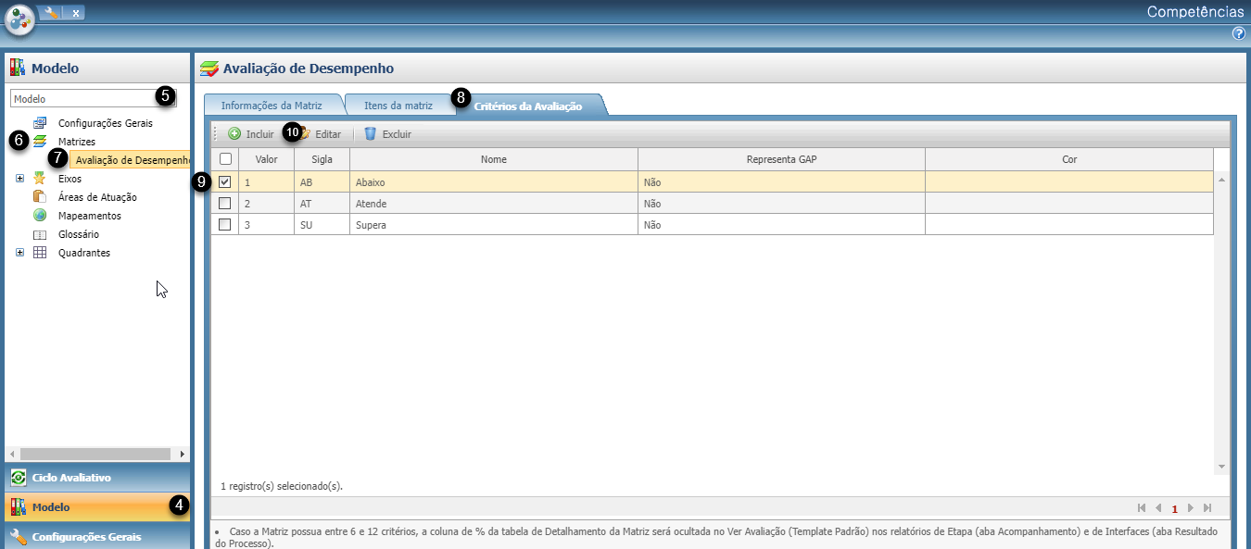Select Mapeamentos in the tree
Image resolution: width=1251 pixels, height=549 pixels.
coord(90,216)
